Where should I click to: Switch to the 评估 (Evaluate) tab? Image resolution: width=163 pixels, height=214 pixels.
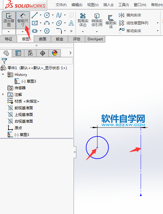coord(76,39)
